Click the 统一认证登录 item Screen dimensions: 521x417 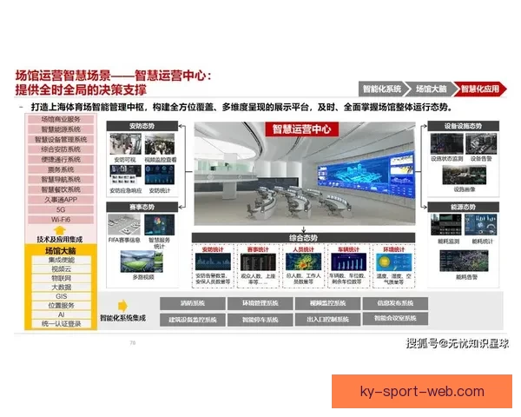[62, 323]
